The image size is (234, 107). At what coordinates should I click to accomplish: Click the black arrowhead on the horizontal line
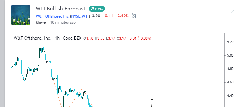click(x=152, y=100)
